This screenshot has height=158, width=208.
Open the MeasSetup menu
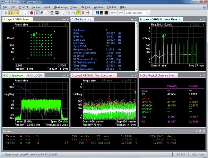tap(61, 7)
